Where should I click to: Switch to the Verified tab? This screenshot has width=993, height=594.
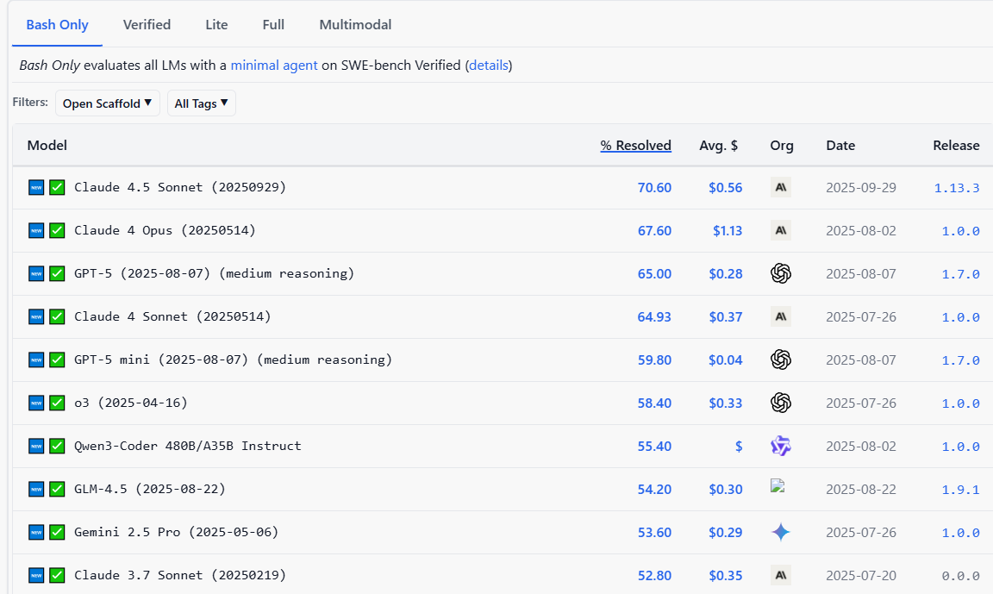[147, 25]
